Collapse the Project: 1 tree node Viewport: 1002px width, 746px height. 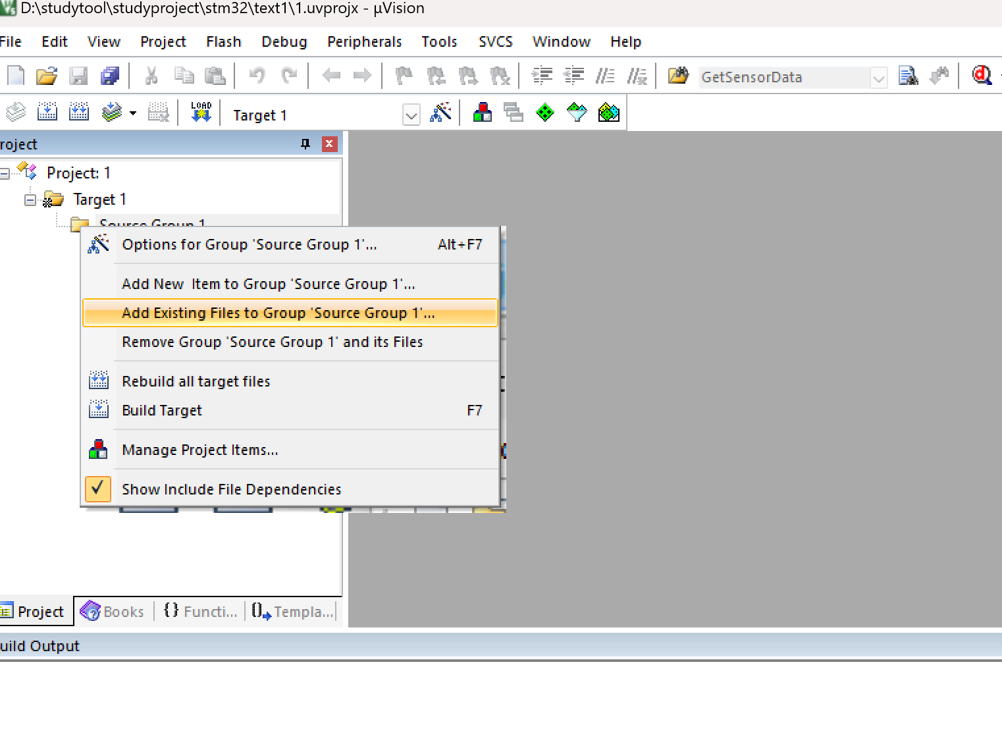tap(5, 173)
